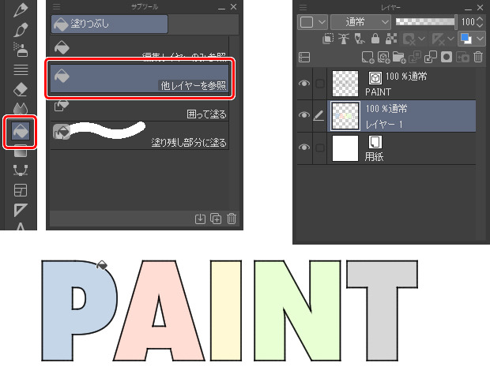Image resolution: width=490 pixels, height=374 pixels.
Task: Hide the 用紙 paper layer
Action: coord(304,148)
